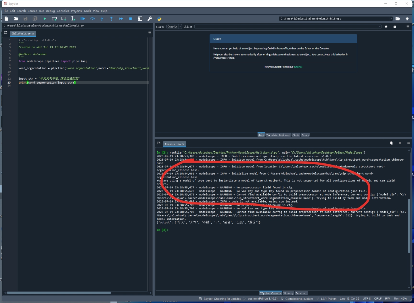Close the HelloWorld.py editor tab
This screenshot has height=303, width=414.
[x=33, y=34]
